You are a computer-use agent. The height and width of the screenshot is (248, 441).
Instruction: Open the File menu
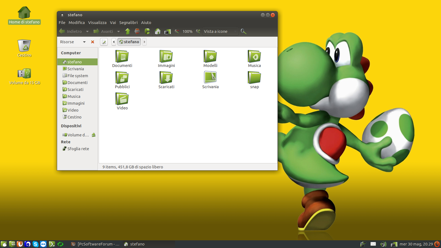tap(62, 23)
